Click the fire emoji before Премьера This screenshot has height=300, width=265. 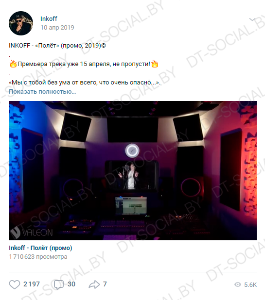pyautogui.click(x=13, y=64)
